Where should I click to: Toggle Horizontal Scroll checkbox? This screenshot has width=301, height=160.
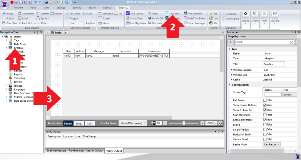pos(265,134)
